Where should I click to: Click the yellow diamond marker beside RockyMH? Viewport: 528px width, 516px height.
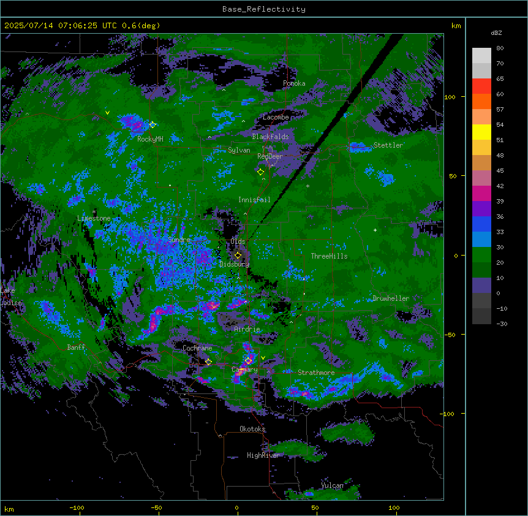(x=153, y=125)
